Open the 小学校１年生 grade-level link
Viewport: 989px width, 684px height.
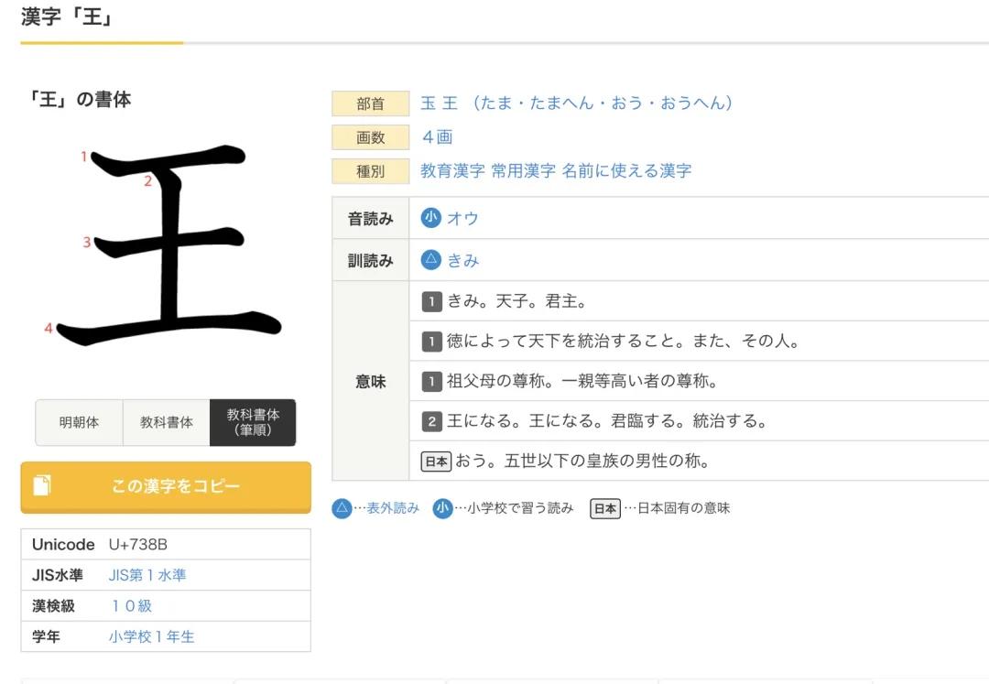point(152,636)
